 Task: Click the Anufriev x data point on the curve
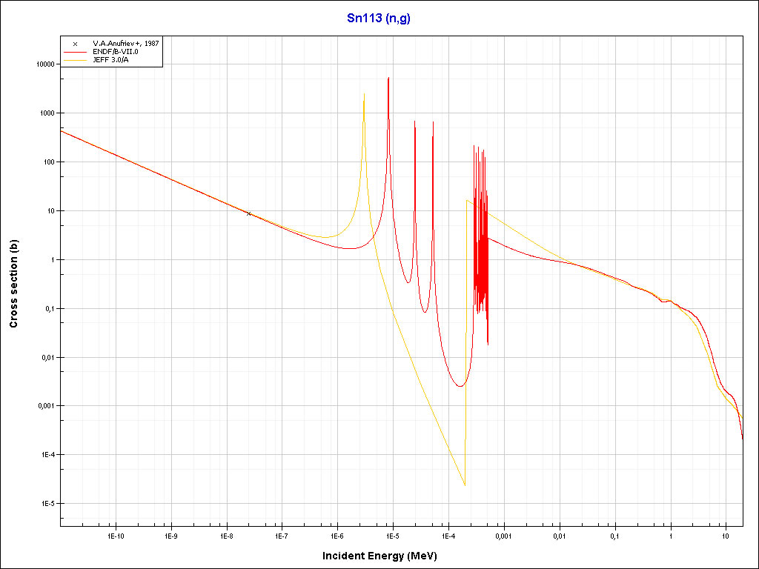pos(249,213)
